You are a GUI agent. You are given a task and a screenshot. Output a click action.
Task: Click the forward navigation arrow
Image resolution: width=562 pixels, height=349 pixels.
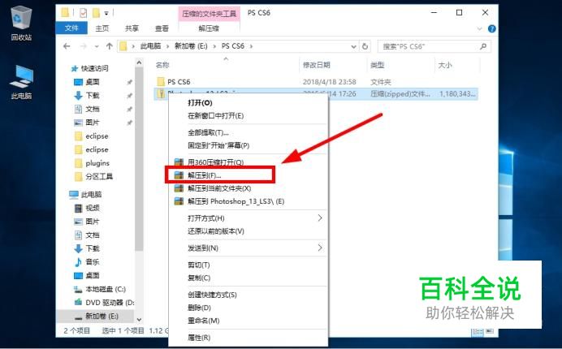(83, 46)
